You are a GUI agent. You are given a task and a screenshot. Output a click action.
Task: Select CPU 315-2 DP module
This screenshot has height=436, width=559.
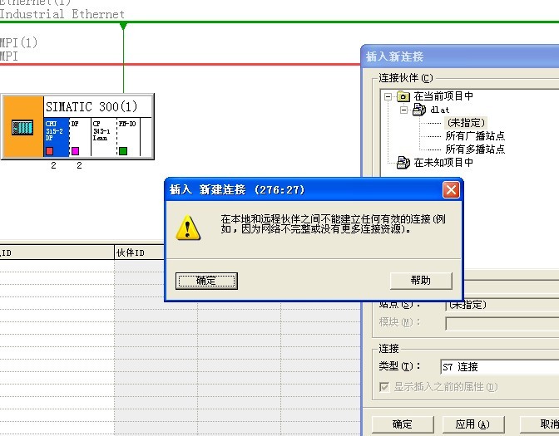pos(57,136)
